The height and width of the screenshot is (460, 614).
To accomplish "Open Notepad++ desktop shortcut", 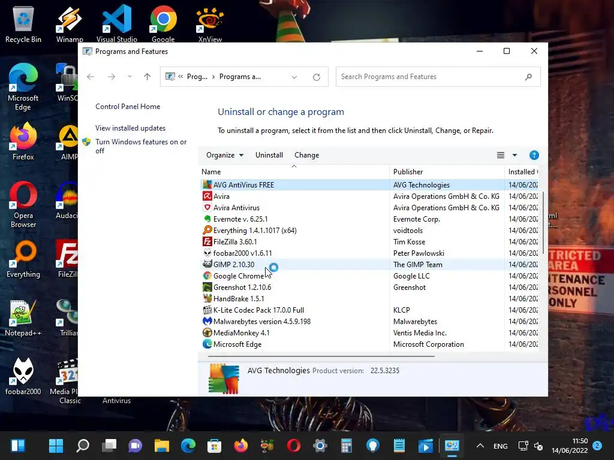I will [x=23, y=318].
